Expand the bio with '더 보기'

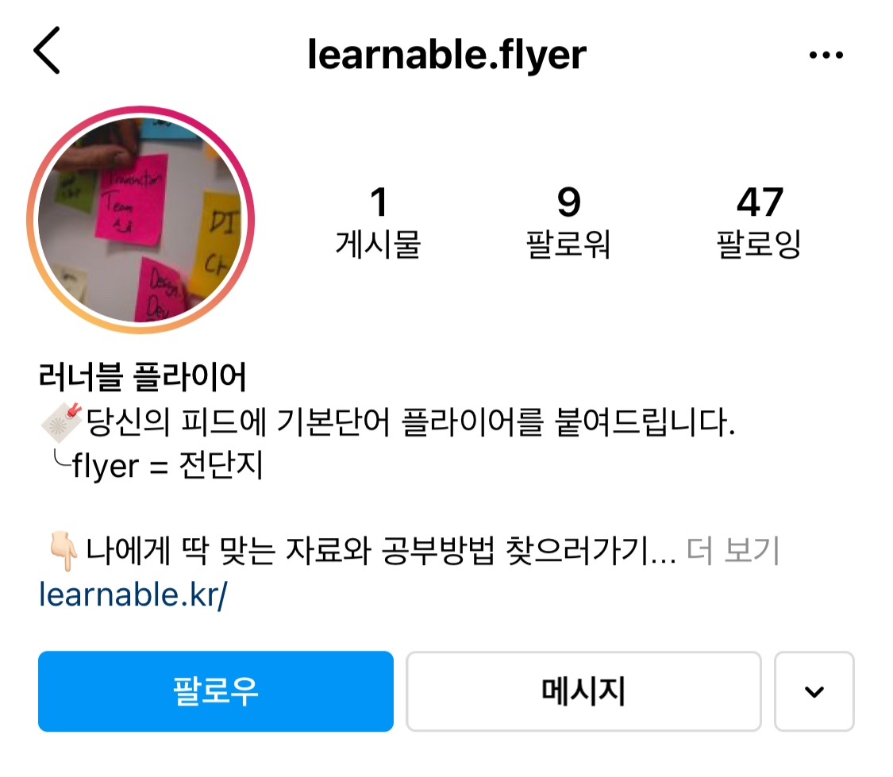(x=733, y=551)
